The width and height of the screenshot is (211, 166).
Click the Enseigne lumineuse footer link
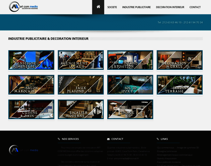tap(167, 151)
